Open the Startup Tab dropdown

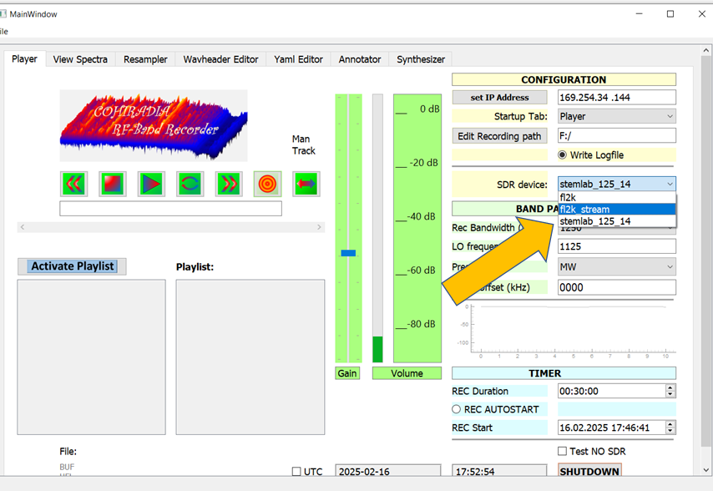tap(616, 117)
